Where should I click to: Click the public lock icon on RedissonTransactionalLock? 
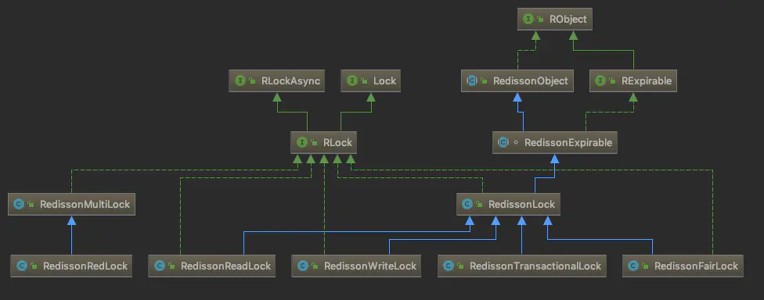click(x=461, y=266)
